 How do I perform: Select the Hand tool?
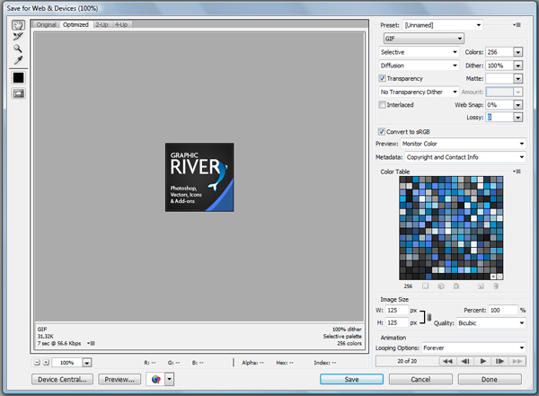(x=18, y=25)
